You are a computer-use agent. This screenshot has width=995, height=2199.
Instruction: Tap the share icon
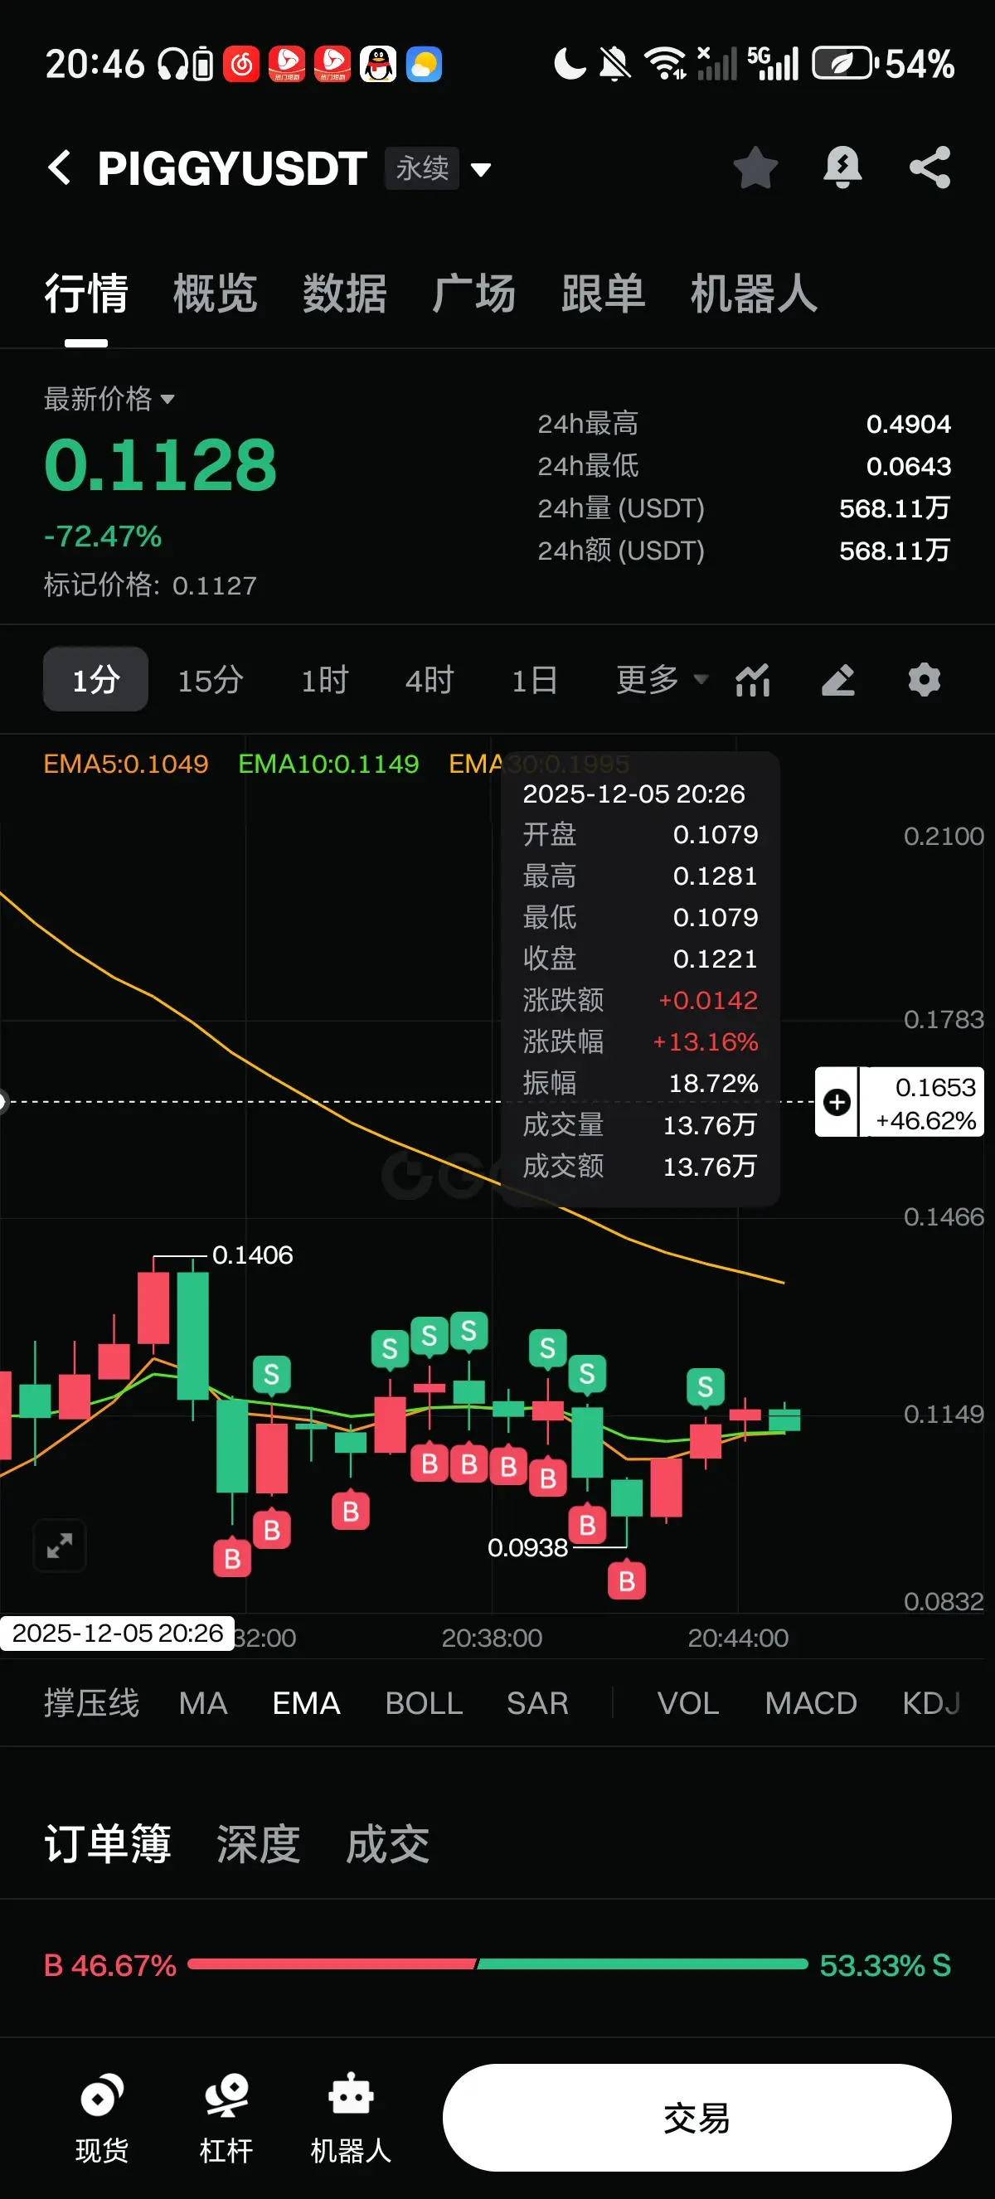click(929, 167)
